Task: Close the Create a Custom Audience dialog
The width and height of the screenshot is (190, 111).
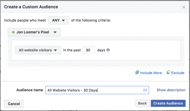Action: (184, 7)
